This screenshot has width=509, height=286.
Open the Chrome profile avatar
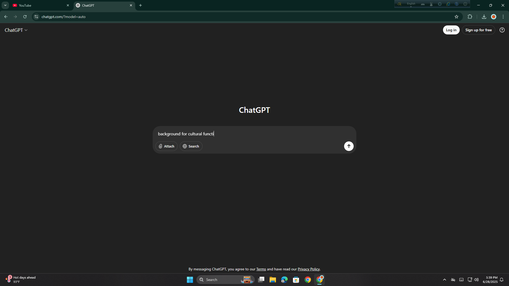tap(493, 17)
